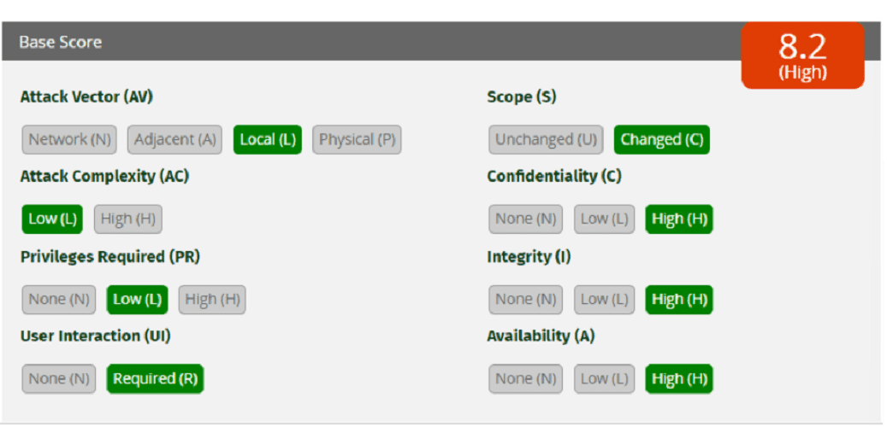Choose High (H) for Integrity impact

(x=679, y=300)
